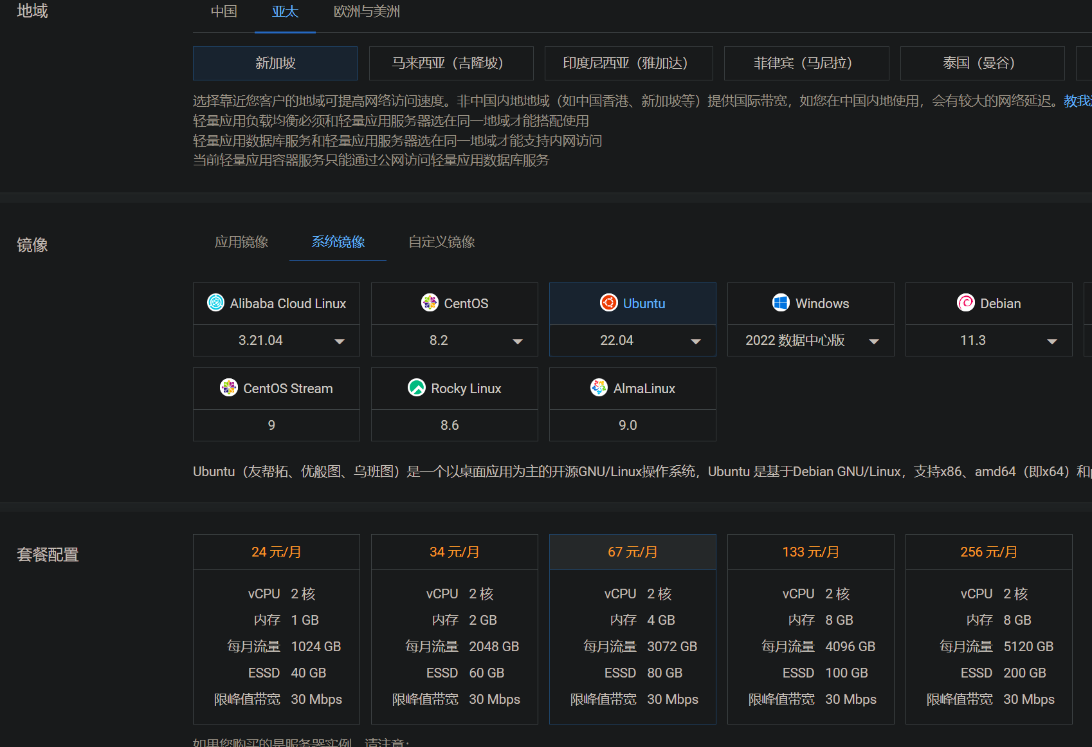Switch to 中国 region tab
Viewport: 1092px width, 747px height.
click(224, 12)
